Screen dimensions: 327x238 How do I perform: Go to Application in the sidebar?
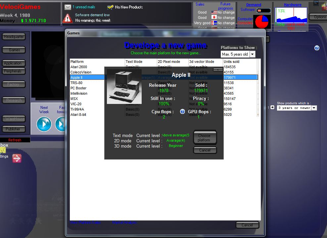pos(14,63)
